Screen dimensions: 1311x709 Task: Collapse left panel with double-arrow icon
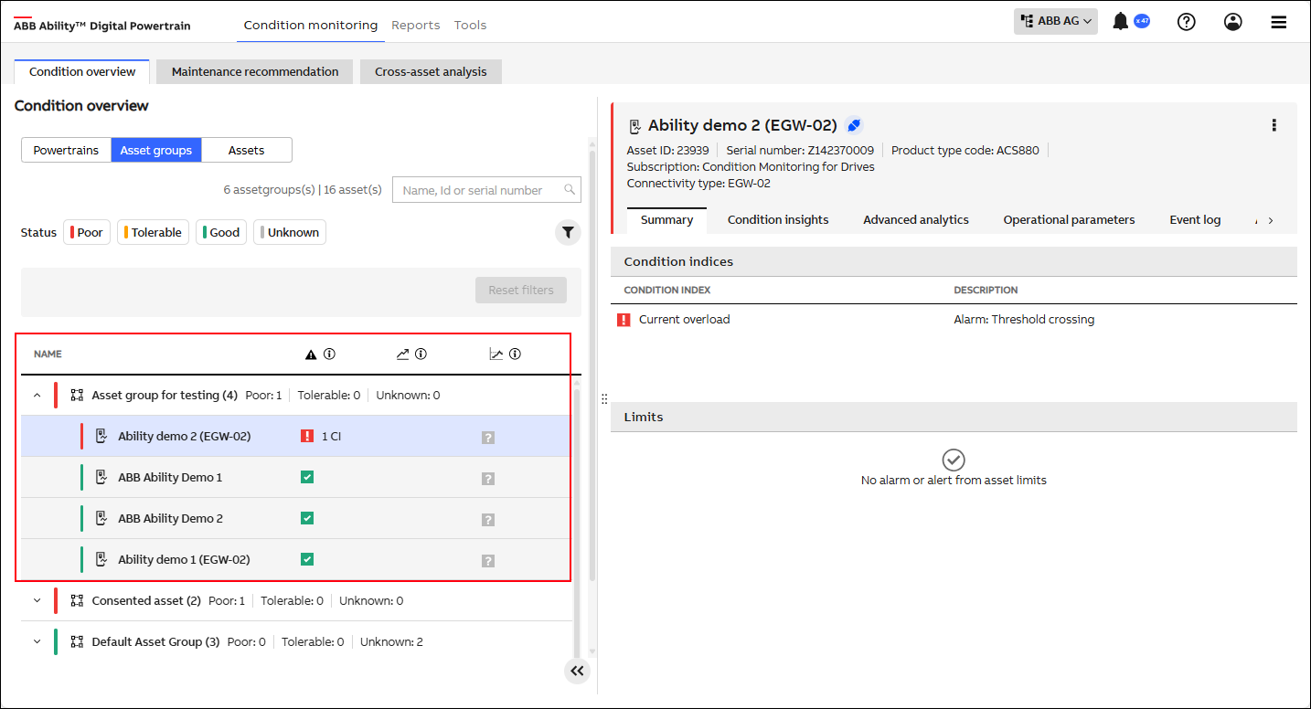pos(577,672)
